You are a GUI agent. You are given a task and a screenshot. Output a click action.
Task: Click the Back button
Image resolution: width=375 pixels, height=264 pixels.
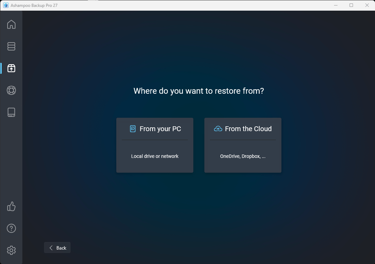point(57,248)
